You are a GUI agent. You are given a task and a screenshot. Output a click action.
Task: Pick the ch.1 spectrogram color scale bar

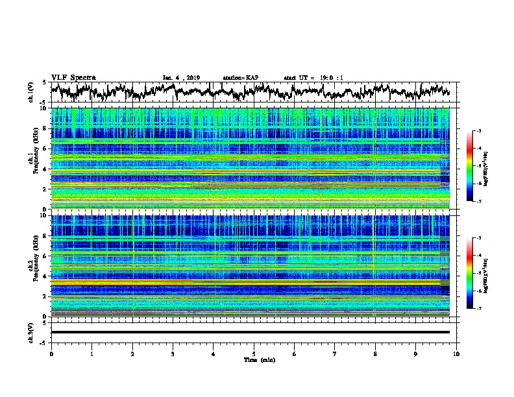click(x=469, y=166)
